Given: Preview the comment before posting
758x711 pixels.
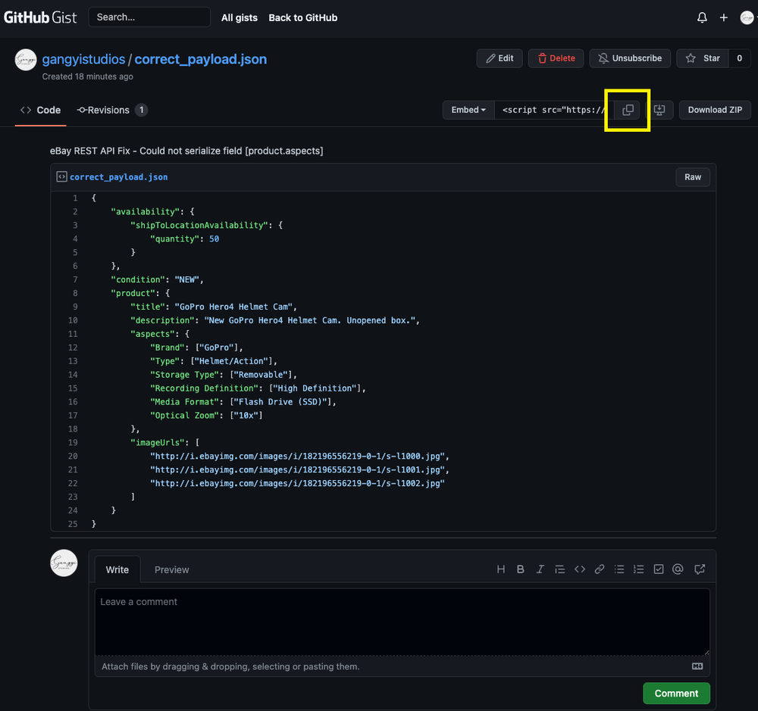Looking at the screenshot, I should pyautogui.click(x=171, y=569).
